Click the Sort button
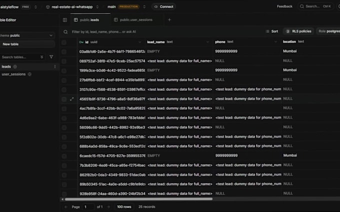340x212 pixels. (272, 31)
